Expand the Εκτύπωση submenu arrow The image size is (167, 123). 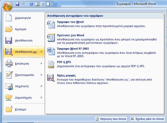[41, 64]
